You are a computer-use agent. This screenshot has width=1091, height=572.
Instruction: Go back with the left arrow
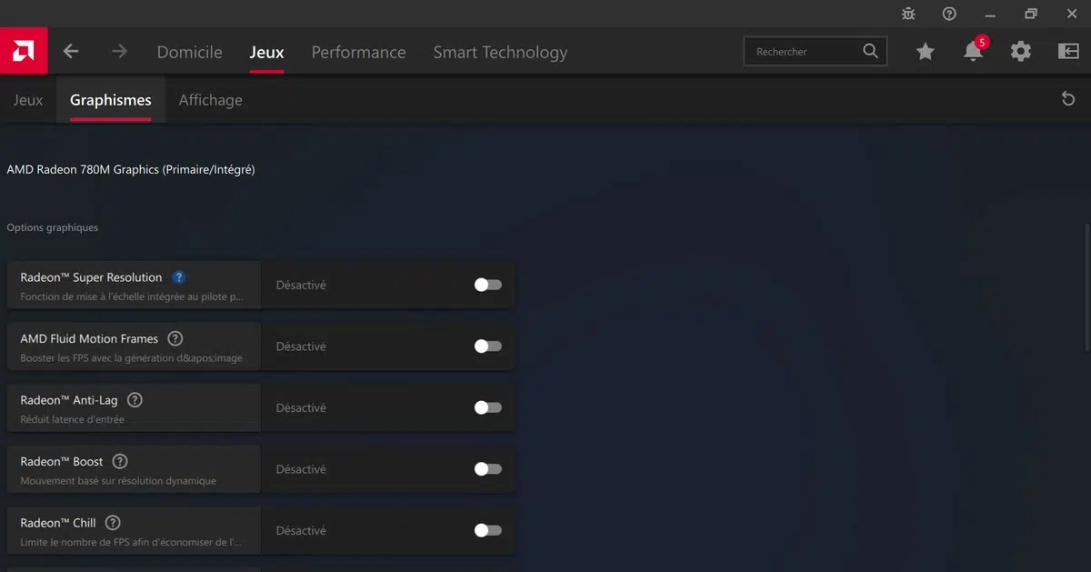pos(71,52)
